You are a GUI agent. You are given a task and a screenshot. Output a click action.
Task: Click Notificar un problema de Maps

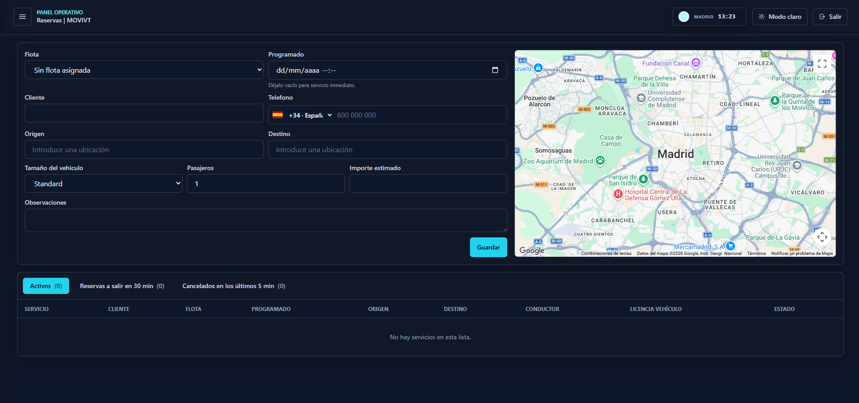tap(802, 254)
